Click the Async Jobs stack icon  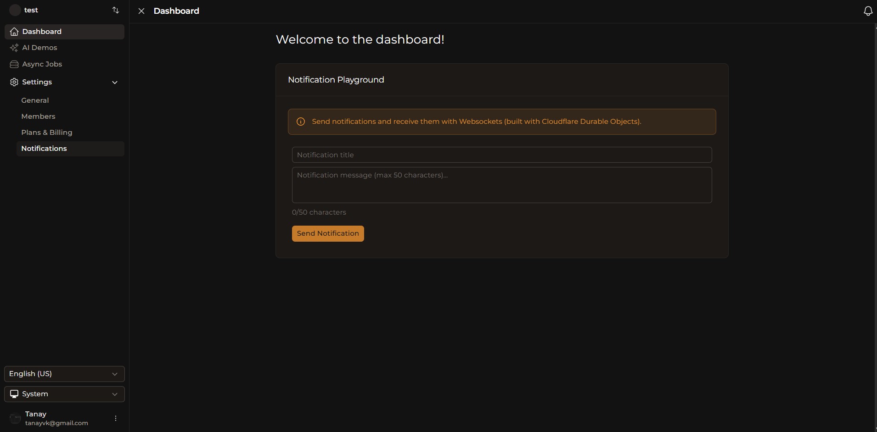point(14,64)
